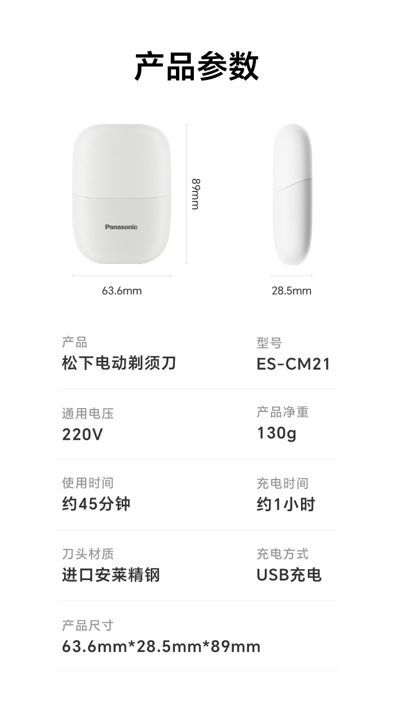The height and width of the screenshot is (710, 394).
Task: Click the charging time 约1小时
Action: tap(286, 504)
